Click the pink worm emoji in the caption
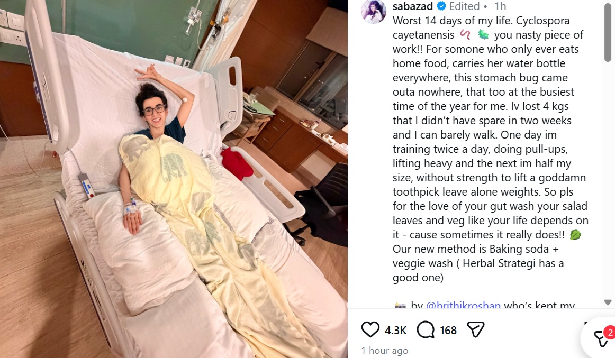Screen dimensions: 615x358 point(465,35)
